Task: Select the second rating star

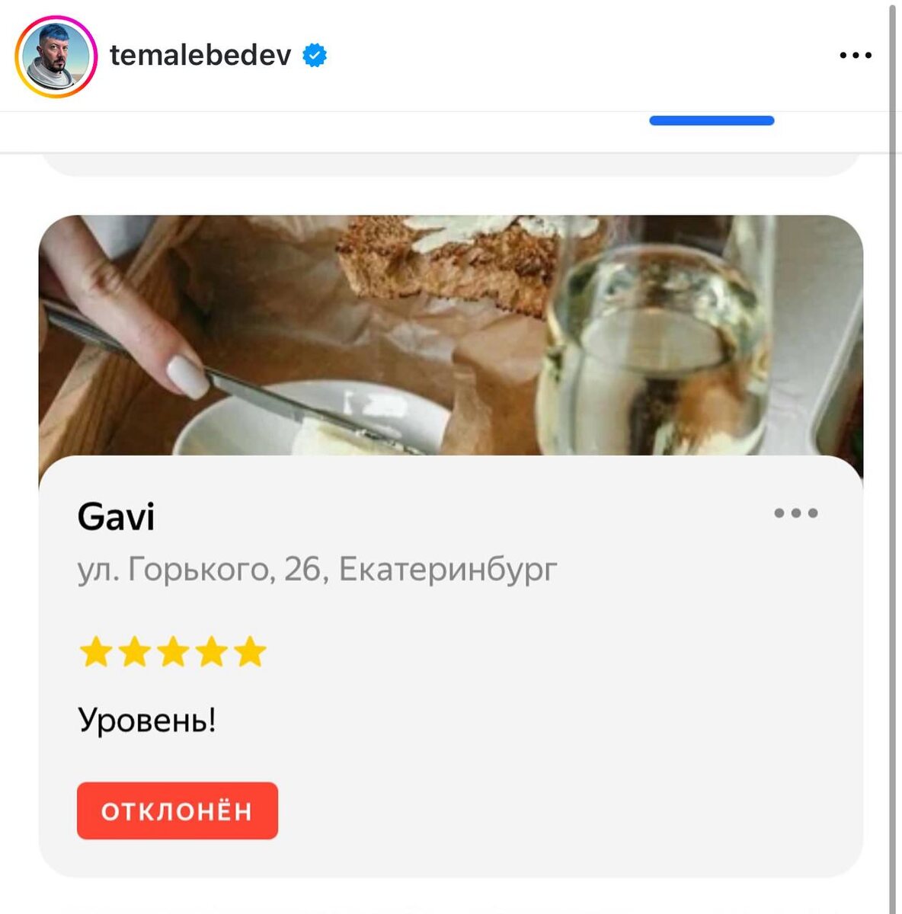Action: (135, 653)
